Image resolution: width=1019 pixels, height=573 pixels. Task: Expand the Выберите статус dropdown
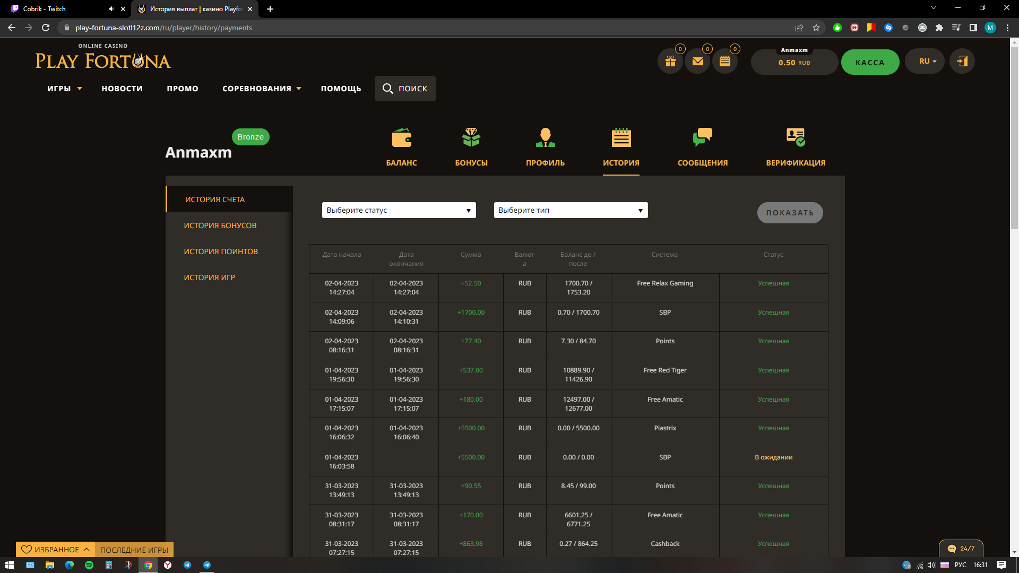tap(399, 210)
